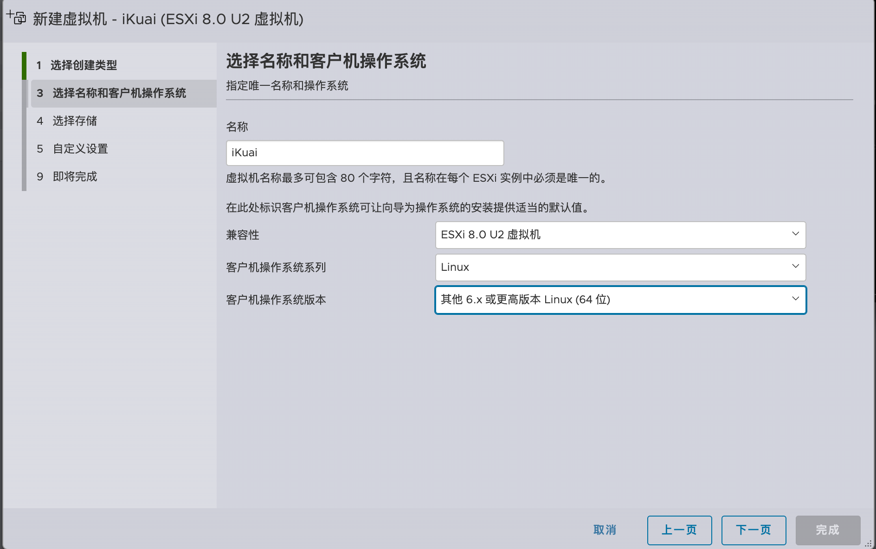Proceed with the 下一页 next button
This screenshot has height=549, width=876.
coord(754,530)
